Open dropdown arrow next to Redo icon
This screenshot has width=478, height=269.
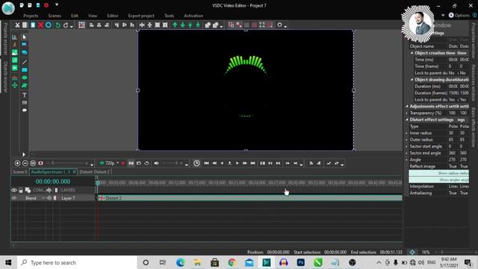pos(72,27)
